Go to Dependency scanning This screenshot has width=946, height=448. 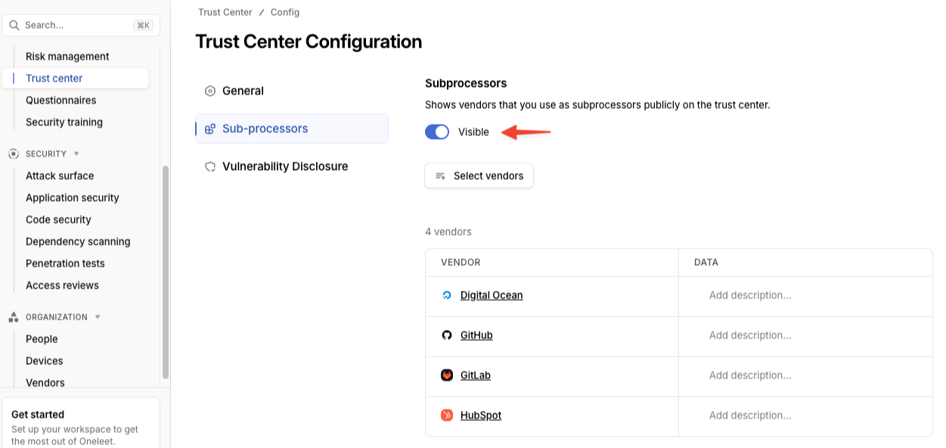point(78,242)
